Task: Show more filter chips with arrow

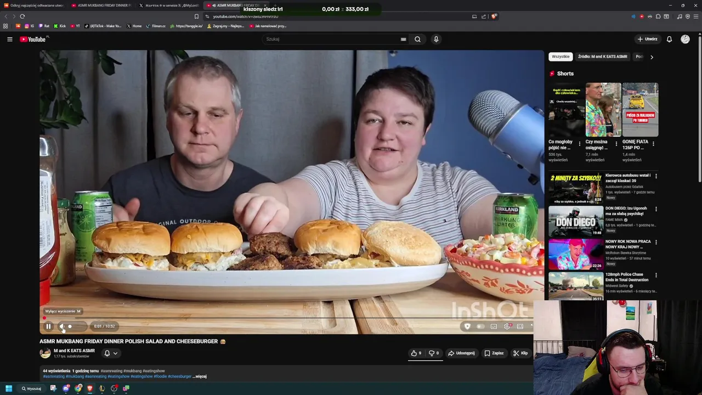Action: point(652,57)
